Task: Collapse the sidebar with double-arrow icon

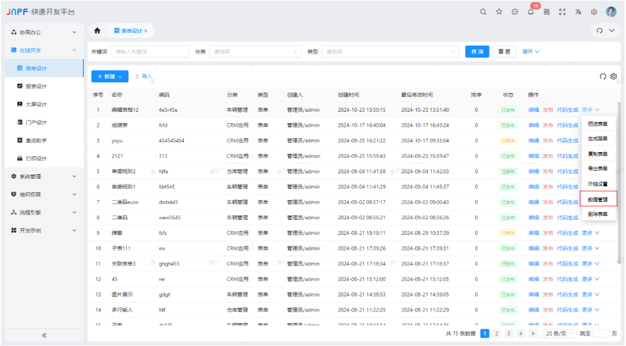Action: (44, 335)
